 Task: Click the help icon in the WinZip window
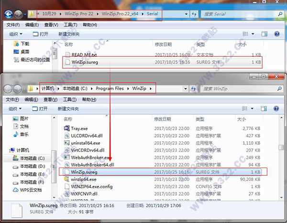click(x=276, y=108)
